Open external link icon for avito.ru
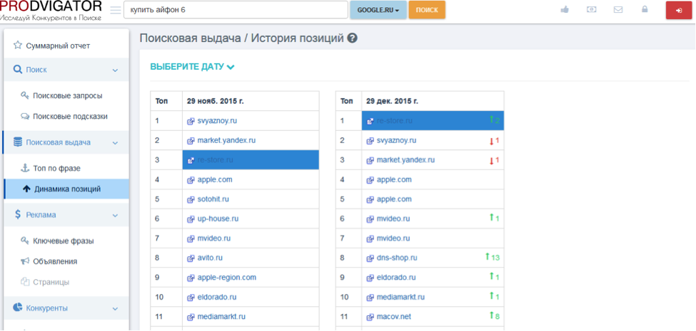696x331 pixels. pyautogui.click(x=191, y=258)
